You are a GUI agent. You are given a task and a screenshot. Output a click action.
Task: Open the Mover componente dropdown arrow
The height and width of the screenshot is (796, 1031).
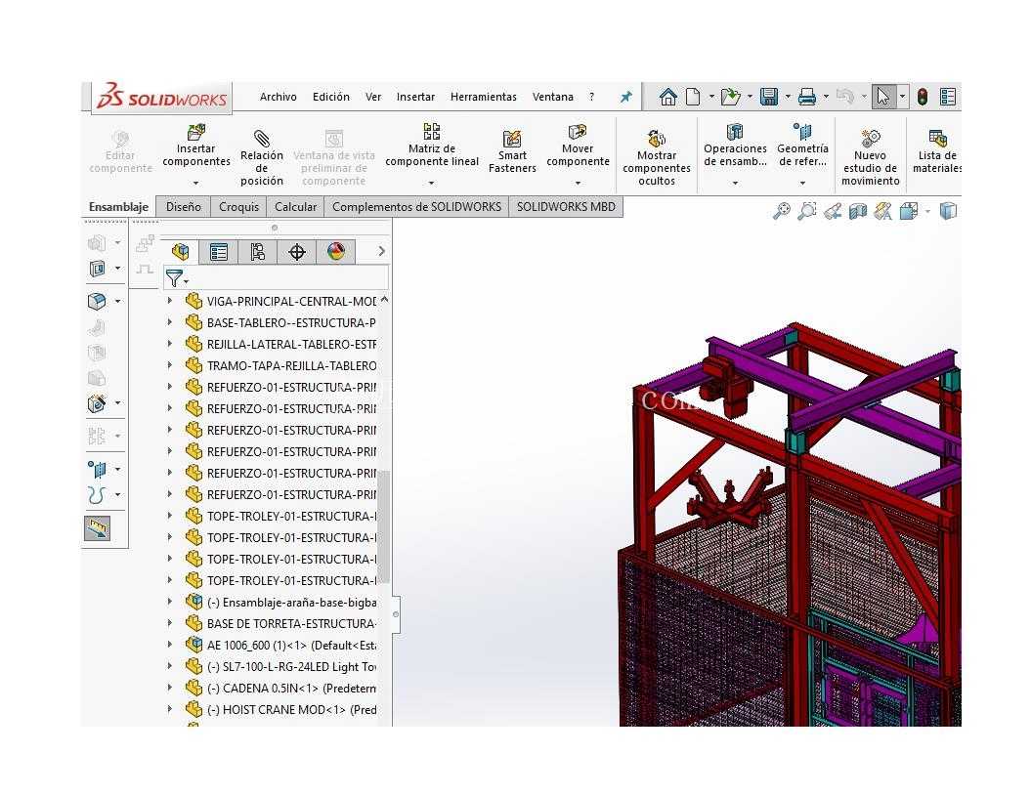point(578,184)
